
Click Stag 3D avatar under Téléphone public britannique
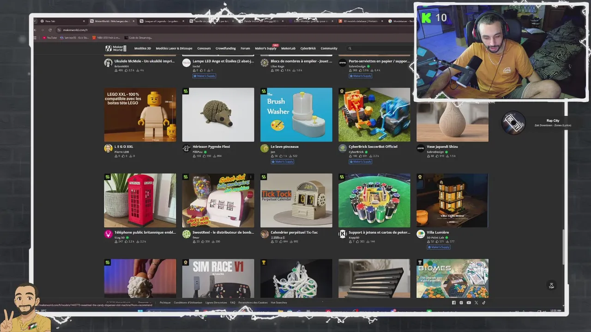(108, 234)
